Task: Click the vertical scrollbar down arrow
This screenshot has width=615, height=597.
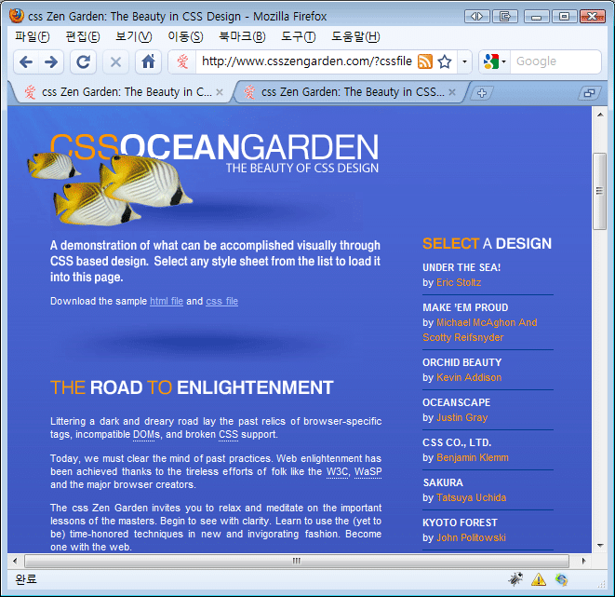Action: pyautogui.click(x=600, y=545)
